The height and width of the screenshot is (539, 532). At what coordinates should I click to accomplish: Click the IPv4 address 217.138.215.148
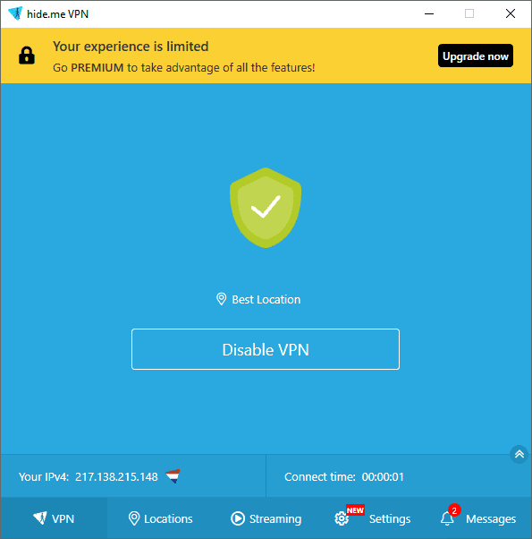coord(116,477)
